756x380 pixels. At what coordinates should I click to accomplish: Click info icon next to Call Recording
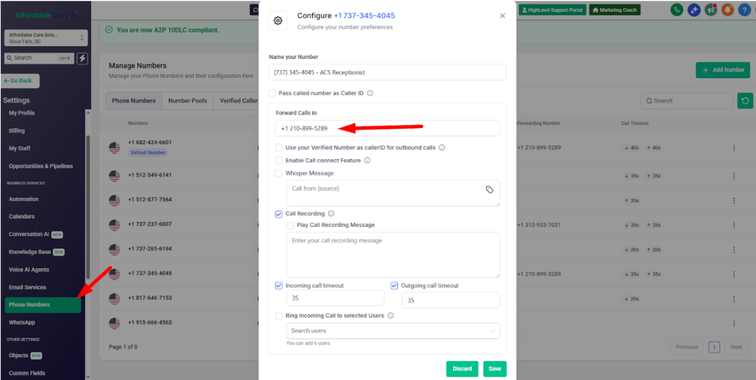pyautogui.click(x=331, y=214)
